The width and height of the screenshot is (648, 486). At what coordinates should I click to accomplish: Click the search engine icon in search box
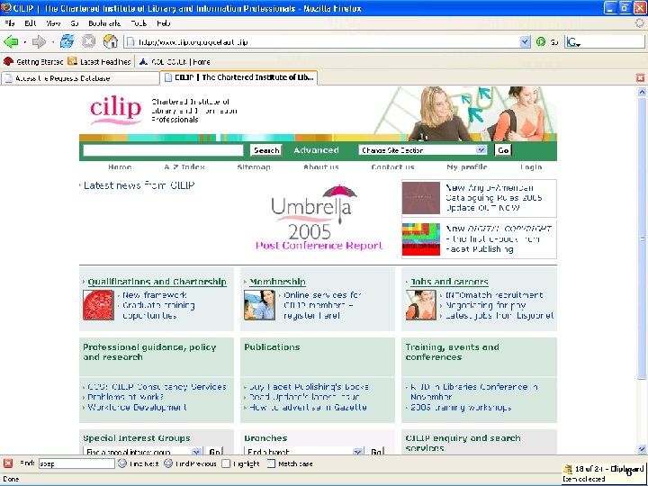tap(573, 41)
